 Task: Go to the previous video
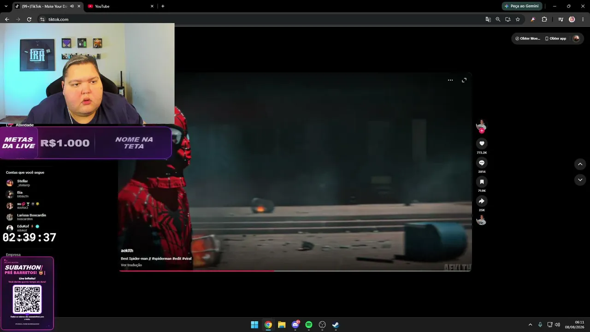[580, 164]
